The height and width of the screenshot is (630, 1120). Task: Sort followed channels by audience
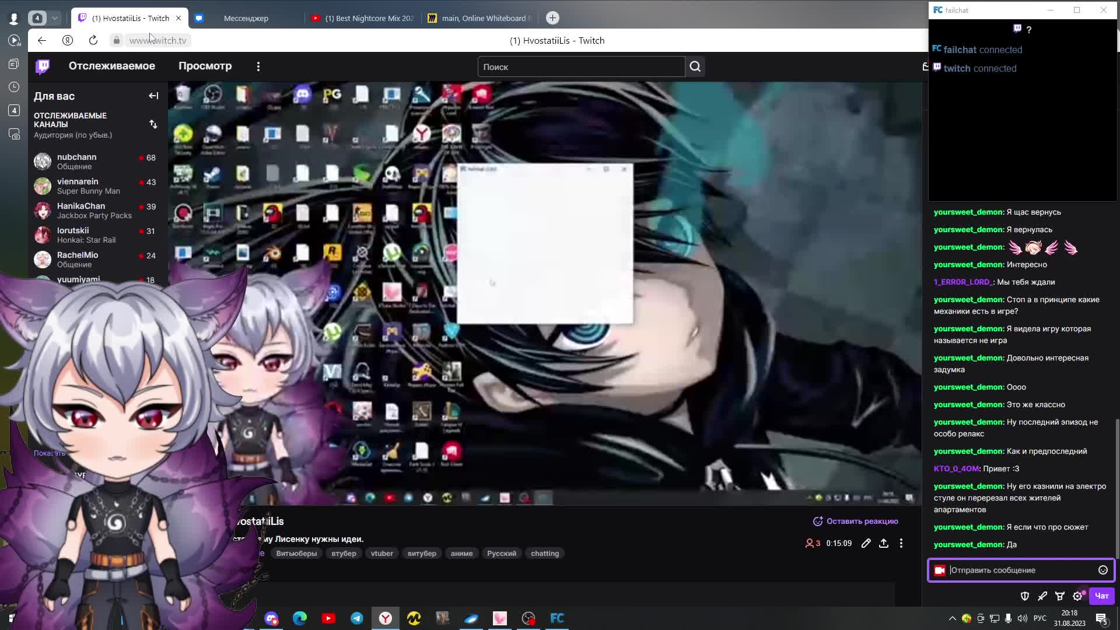coord(153,124)
